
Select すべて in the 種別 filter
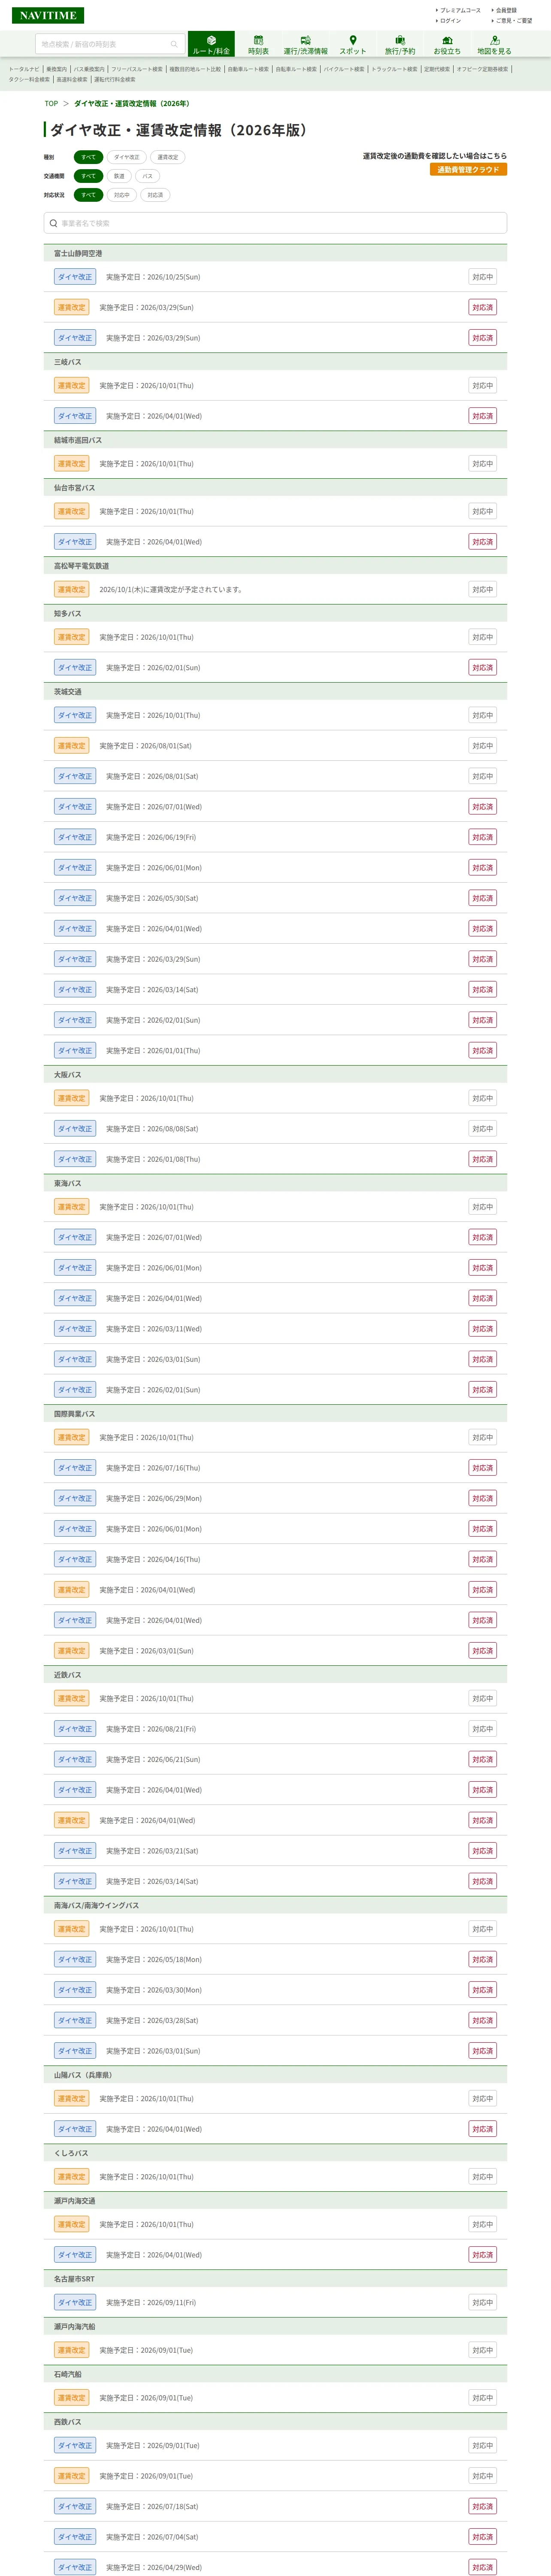click(x=88, y=157)
